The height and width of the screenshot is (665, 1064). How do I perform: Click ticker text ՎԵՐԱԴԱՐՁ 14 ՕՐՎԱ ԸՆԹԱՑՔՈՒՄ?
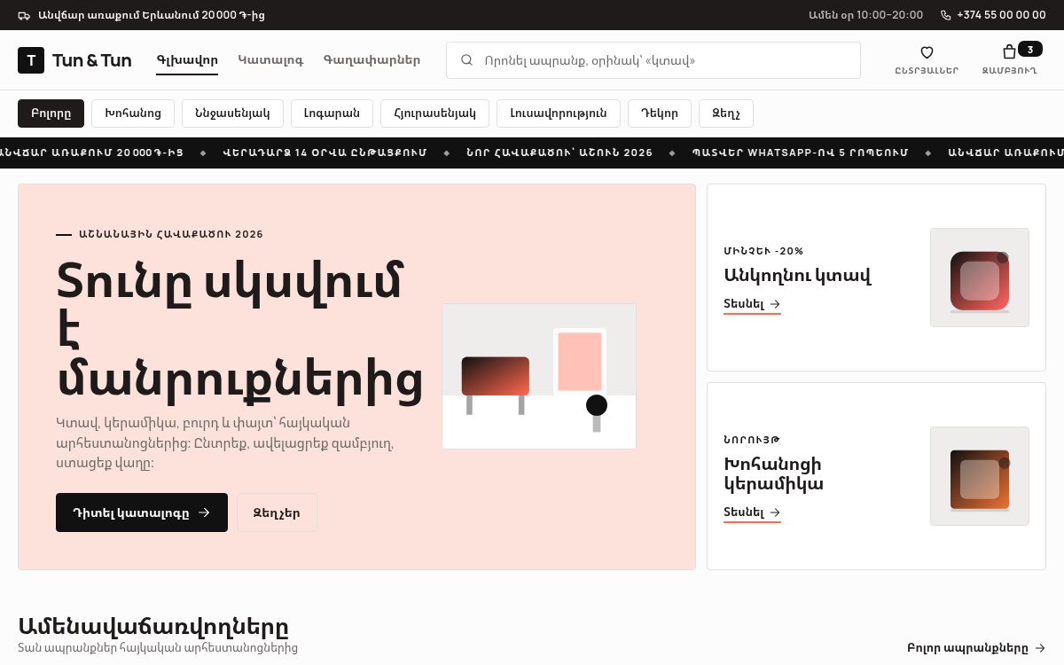325,153
